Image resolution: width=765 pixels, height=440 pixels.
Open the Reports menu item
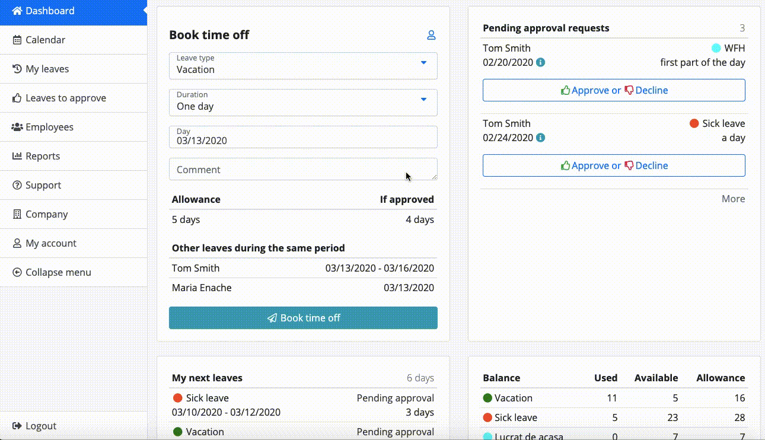tap(74, 156)
